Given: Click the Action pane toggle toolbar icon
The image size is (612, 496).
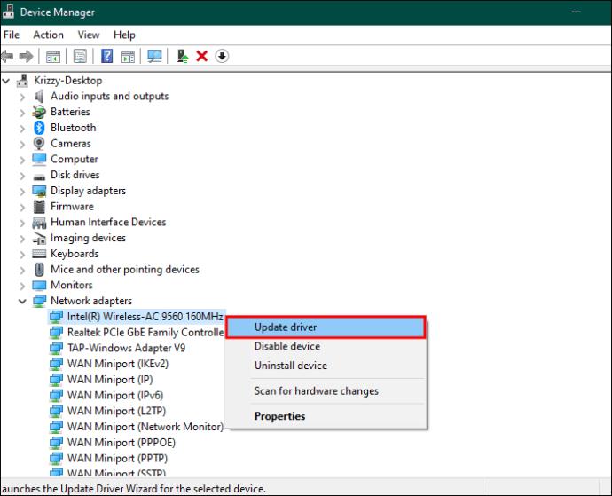Looking at the screenshot, I should (128, 57).
